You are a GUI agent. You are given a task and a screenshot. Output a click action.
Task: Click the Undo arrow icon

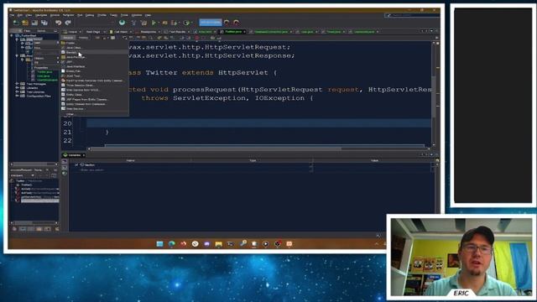click(x=58, y=23)
